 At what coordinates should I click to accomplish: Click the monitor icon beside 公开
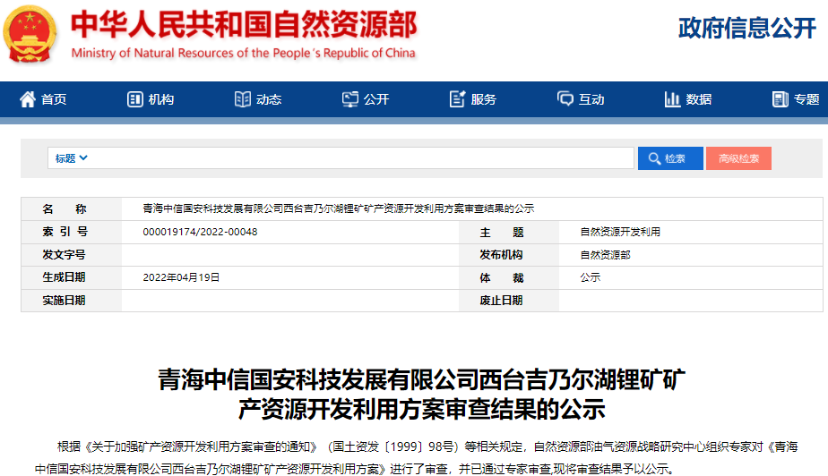(x=349, y=99)
